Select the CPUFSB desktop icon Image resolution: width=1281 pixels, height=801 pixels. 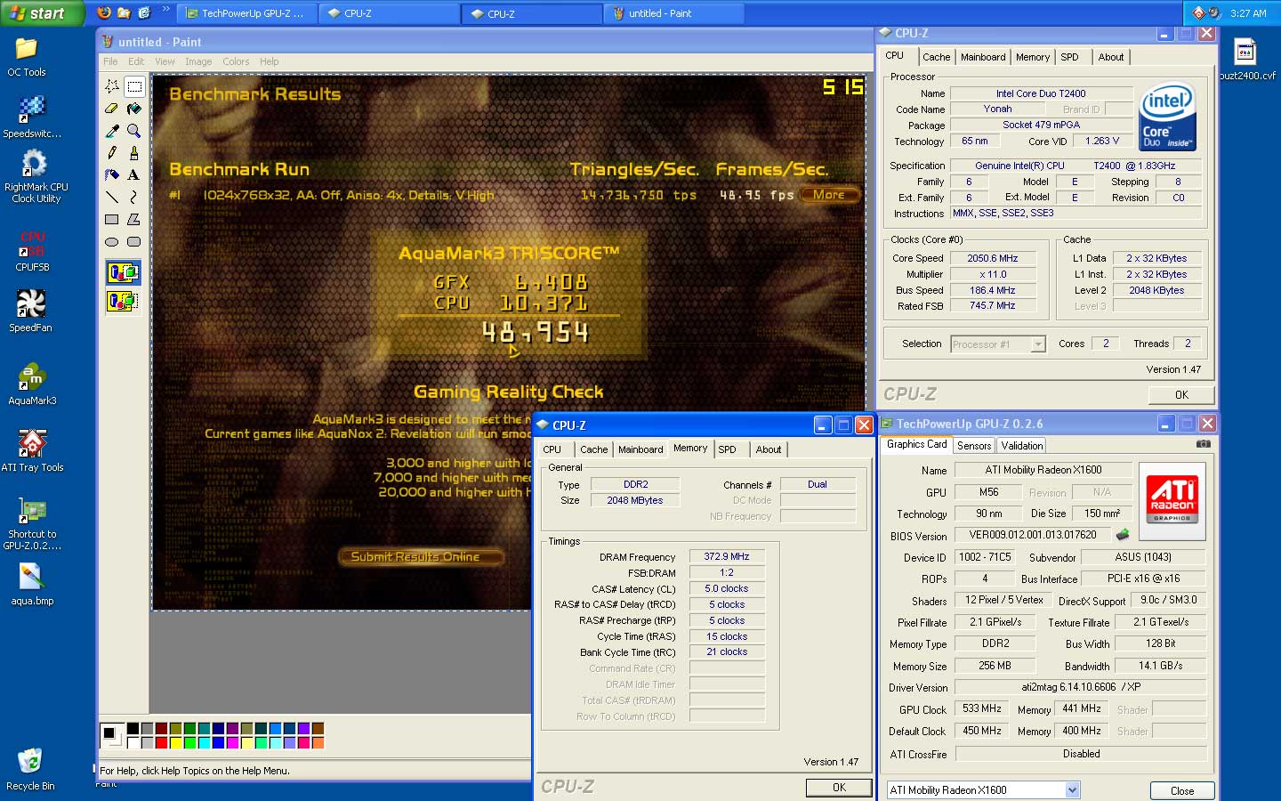click(x=32, y=251)
